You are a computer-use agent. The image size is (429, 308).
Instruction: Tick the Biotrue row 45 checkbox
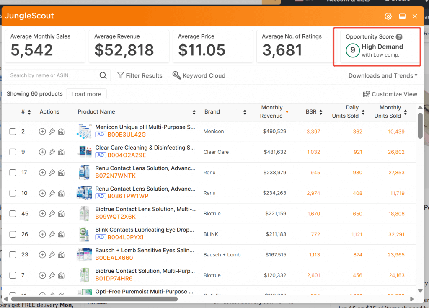pos(13,214)
